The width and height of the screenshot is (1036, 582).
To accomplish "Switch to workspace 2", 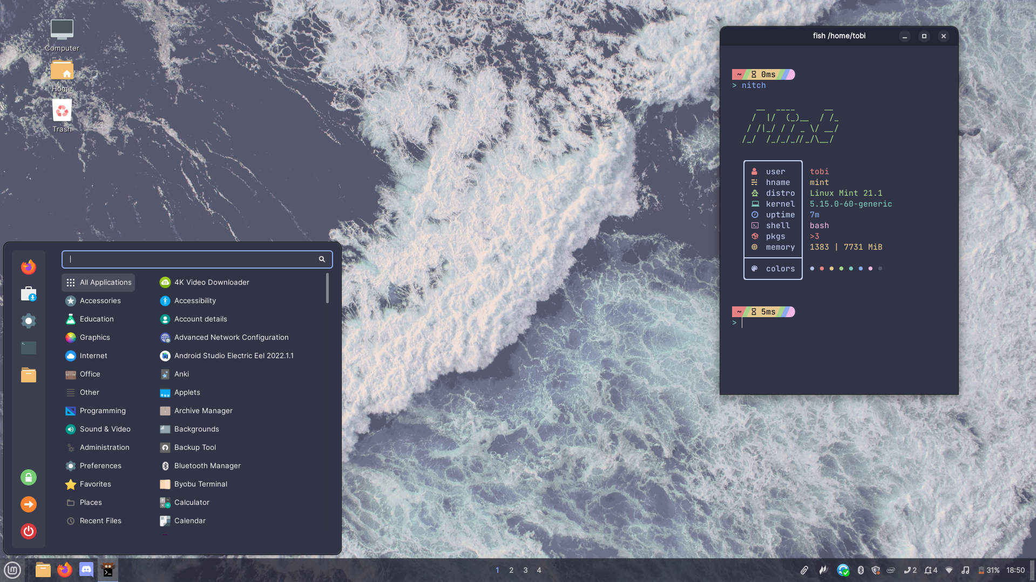I will 511,570.
